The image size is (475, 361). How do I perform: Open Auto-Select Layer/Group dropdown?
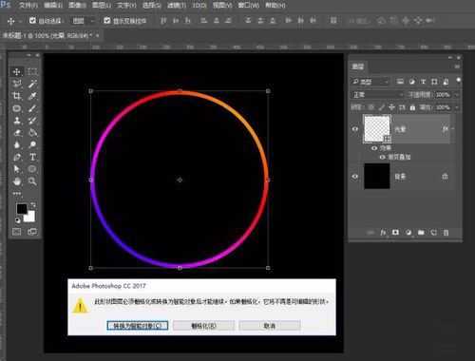click(x=83, y=21)
